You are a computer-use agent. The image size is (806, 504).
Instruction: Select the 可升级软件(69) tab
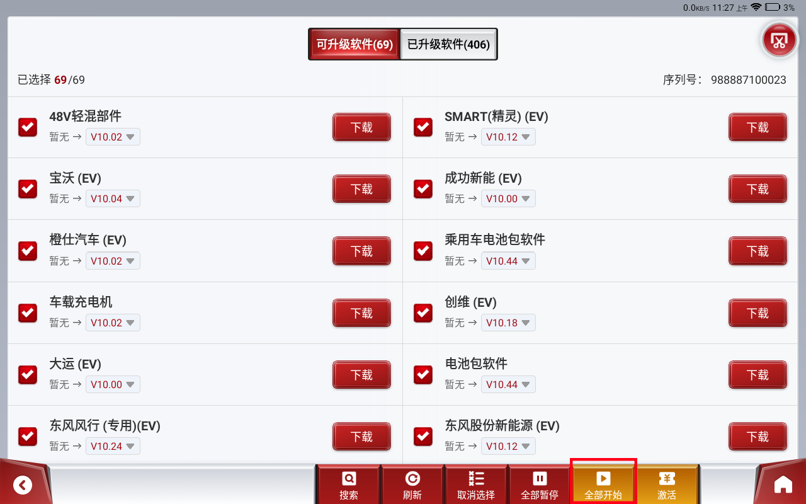click(x=354, y=45)
